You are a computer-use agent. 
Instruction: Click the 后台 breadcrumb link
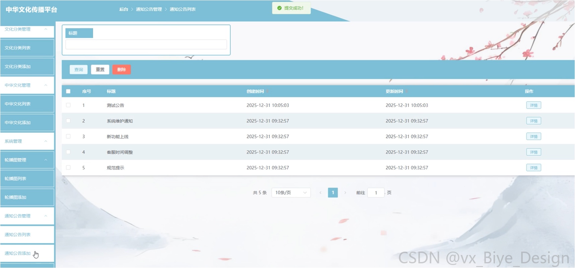point(124,9)
